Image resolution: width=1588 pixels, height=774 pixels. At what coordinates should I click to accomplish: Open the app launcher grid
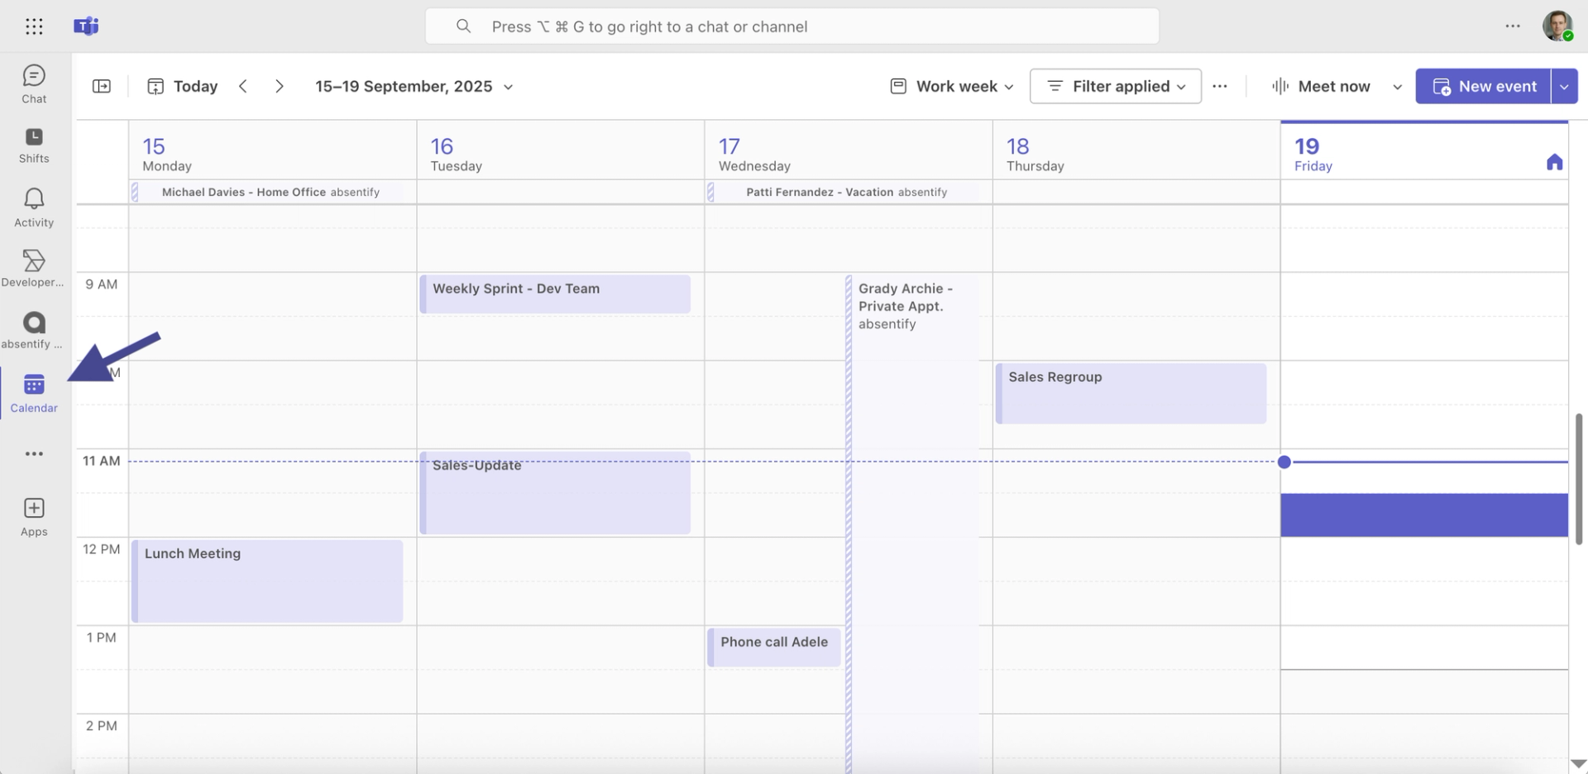[x=34, y=26]
